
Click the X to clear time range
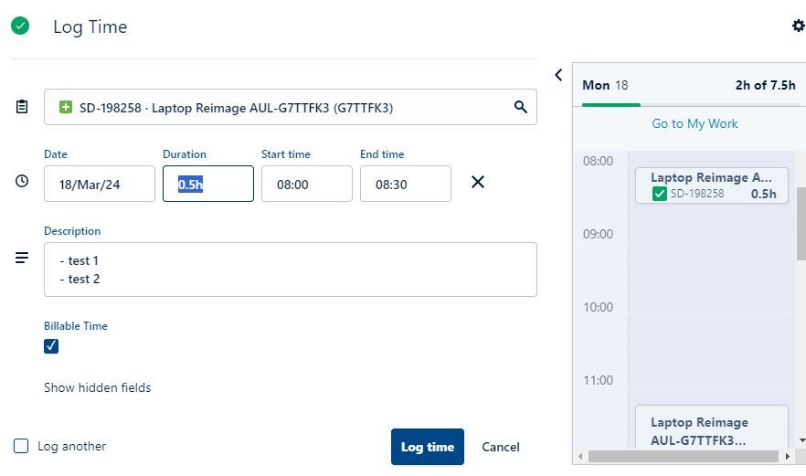pos(477,183)
